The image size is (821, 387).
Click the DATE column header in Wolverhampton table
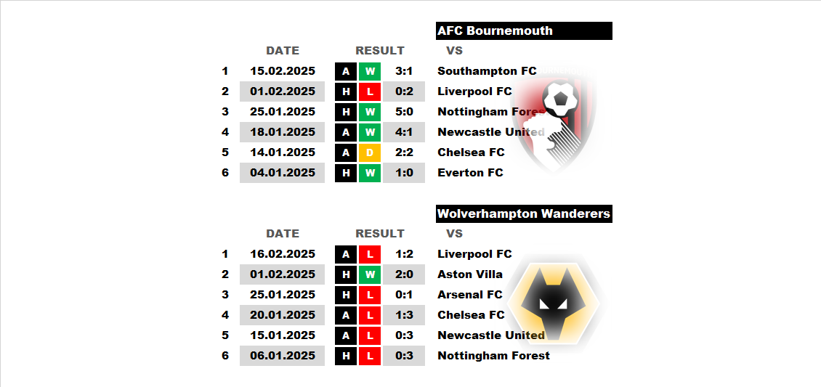283,234
